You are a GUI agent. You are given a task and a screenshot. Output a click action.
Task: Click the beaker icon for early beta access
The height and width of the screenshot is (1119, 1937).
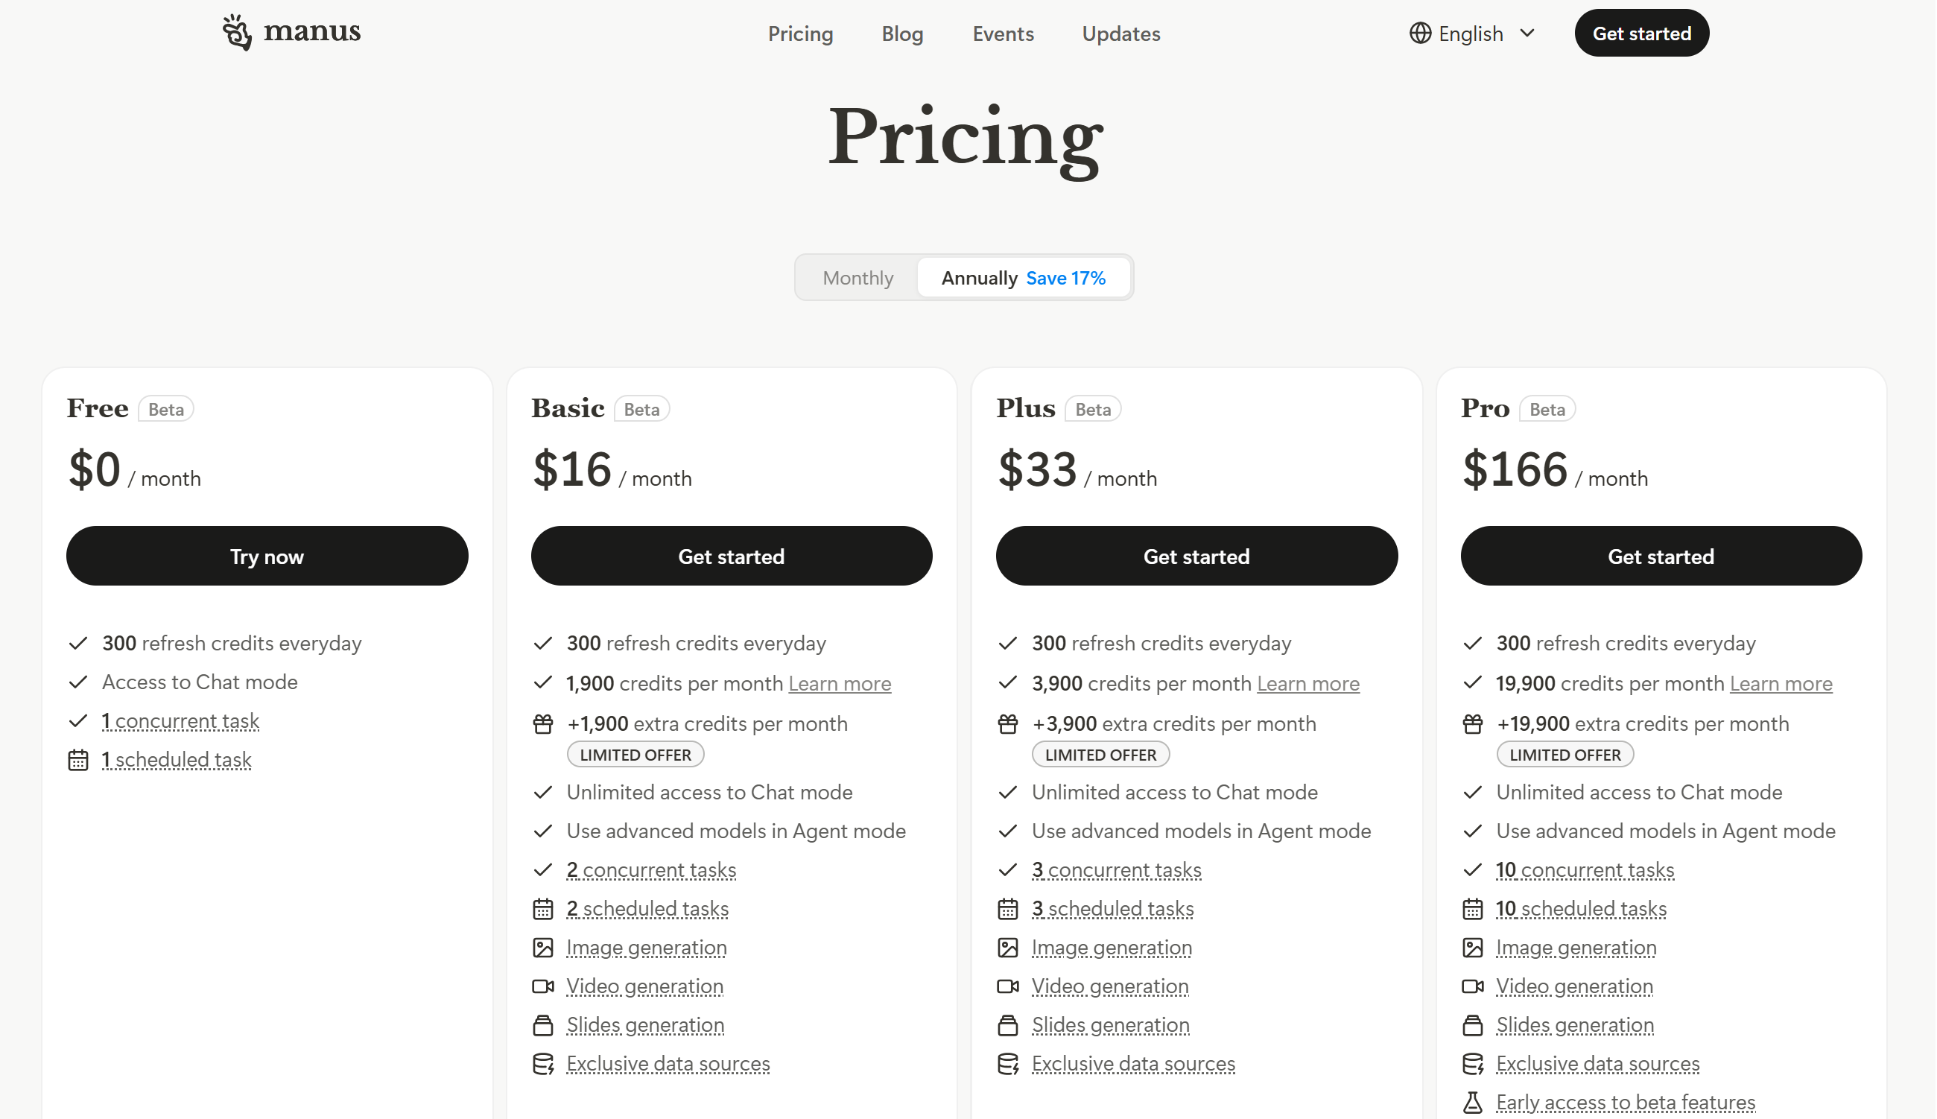tap(1473, 1103)
